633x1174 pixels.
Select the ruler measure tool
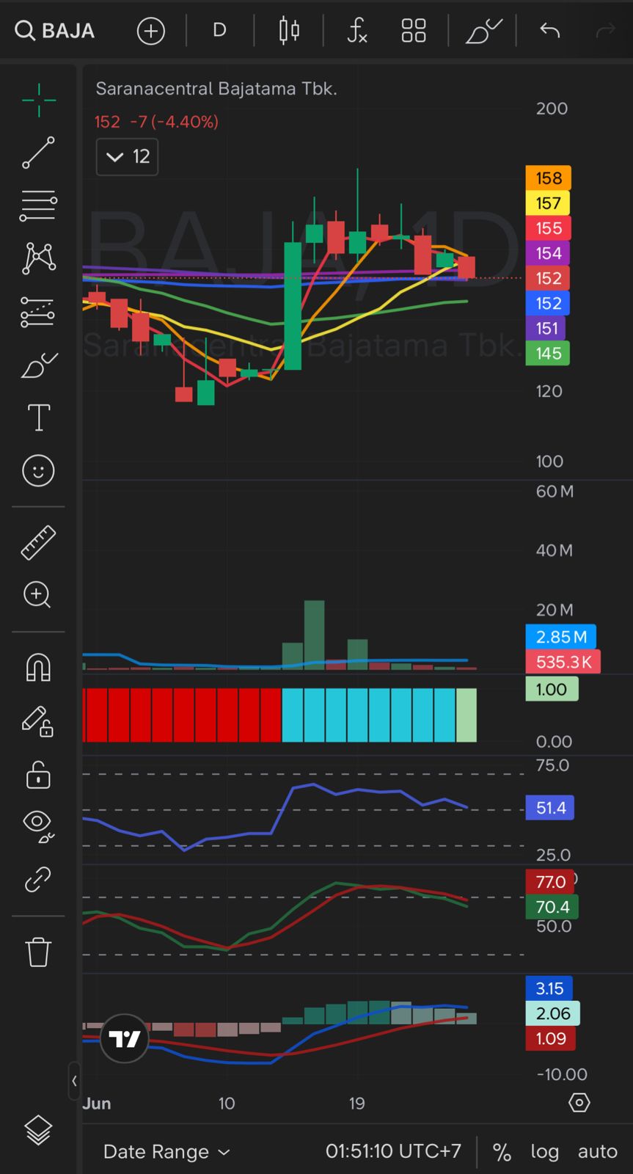[38, 543]
